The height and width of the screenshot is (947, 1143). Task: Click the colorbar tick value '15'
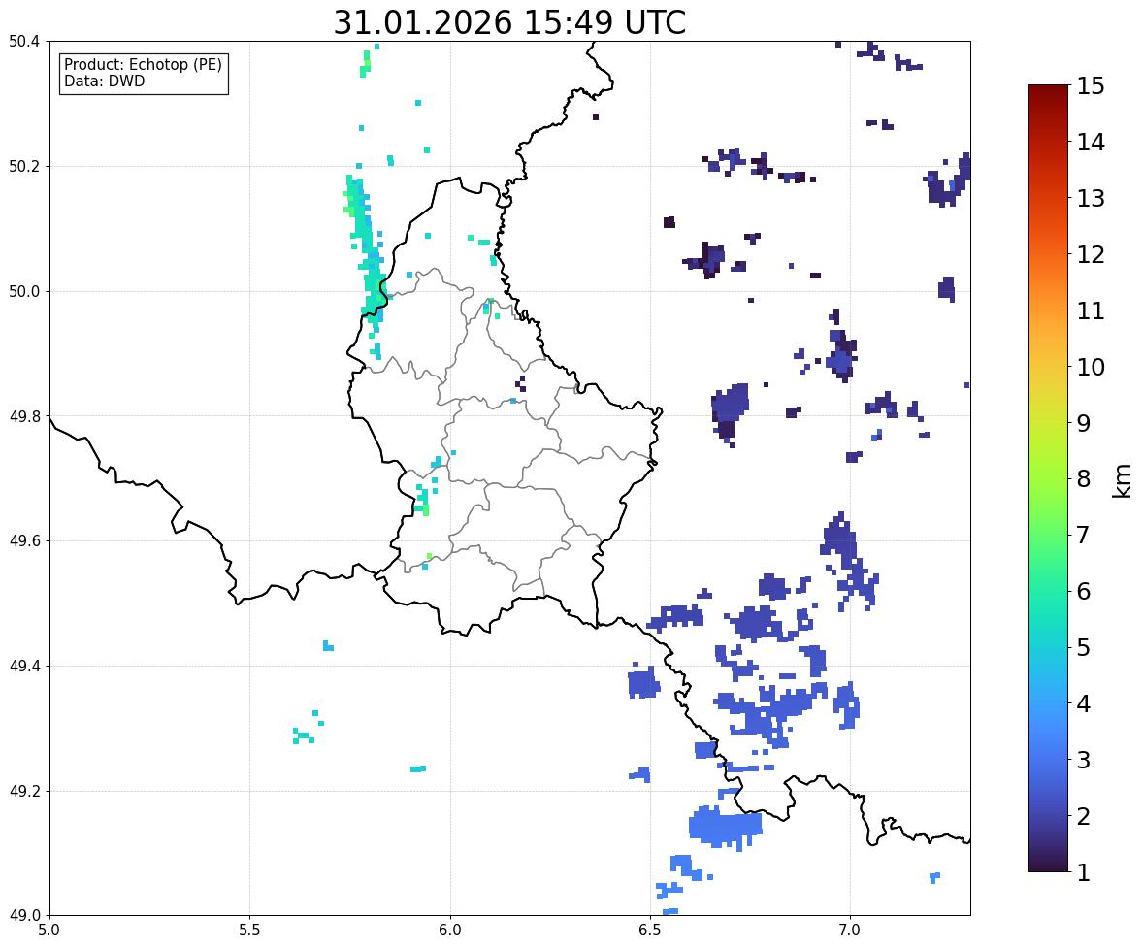tap(1091, 86)
